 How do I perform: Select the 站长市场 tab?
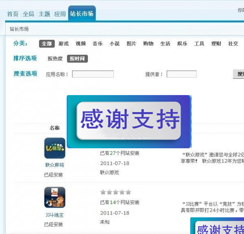82,14
